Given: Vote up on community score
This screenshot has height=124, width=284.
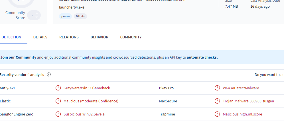Looking at the screenshot, I should click(37, 14).
